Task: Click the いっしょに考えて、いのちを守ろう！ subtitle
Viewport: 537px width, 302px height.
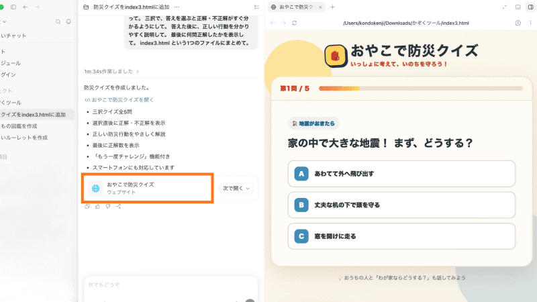Action: coord(399,64)
